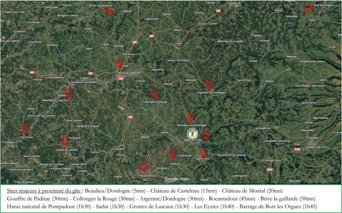
Task: Click the Tulle town label
Action: click(178, 44)
